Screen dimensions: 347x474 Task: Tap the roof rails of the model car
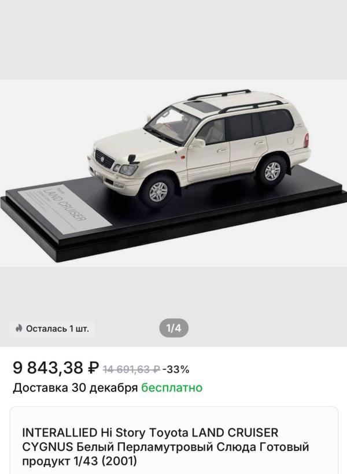tap(236, 100)
